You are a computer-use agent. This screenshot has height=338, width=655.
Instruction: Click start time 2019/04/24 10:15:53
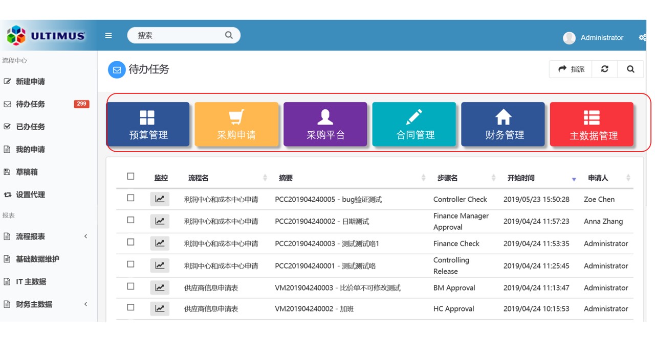click(536, 309)
